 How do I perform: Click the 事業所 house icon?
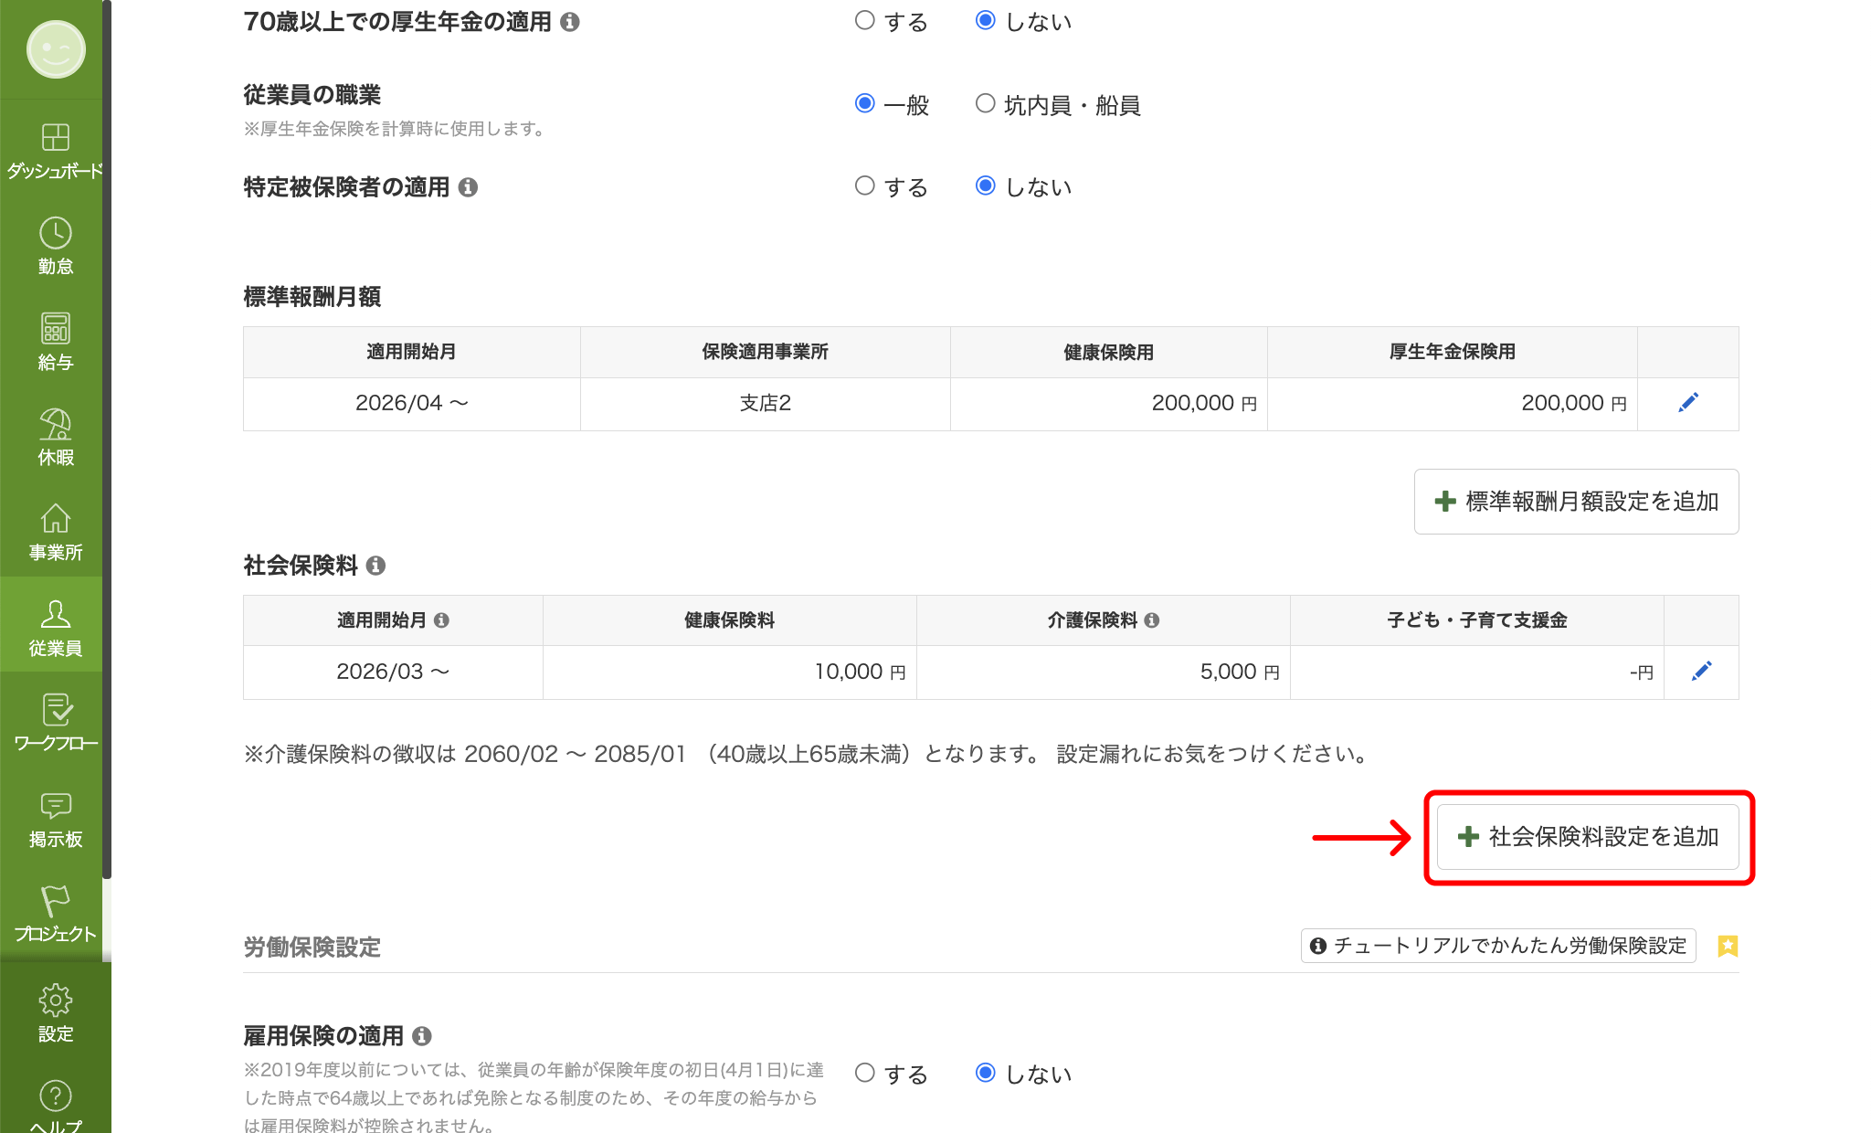pyautogui.click(x=55, y=520)
